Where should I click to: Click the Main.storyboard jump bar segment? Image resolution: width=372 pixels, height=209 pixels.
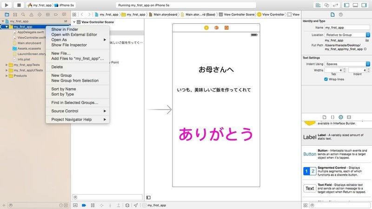[163, 14]
